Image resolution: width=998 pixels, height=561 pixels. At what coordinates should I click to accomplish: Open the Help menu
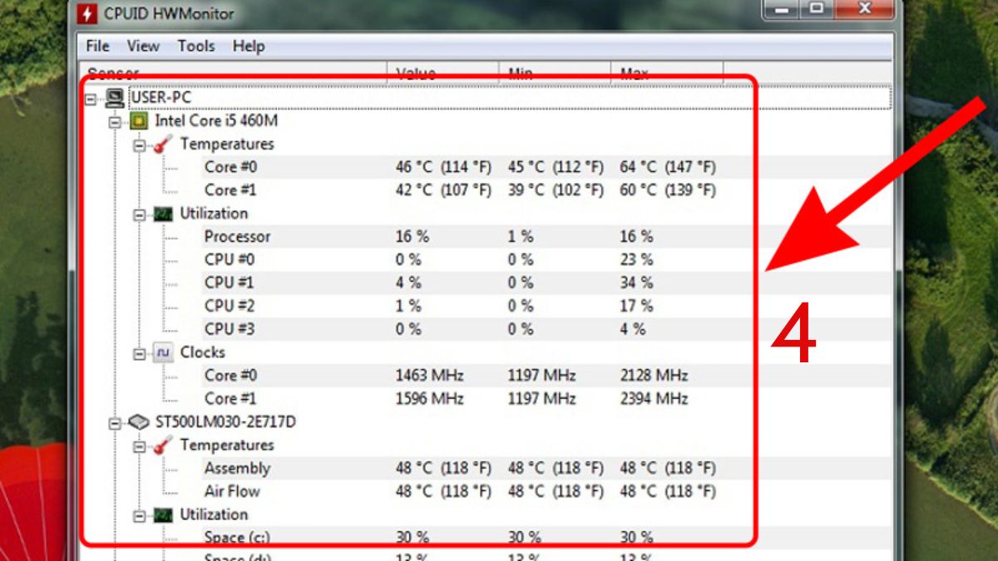pos(249,46)
